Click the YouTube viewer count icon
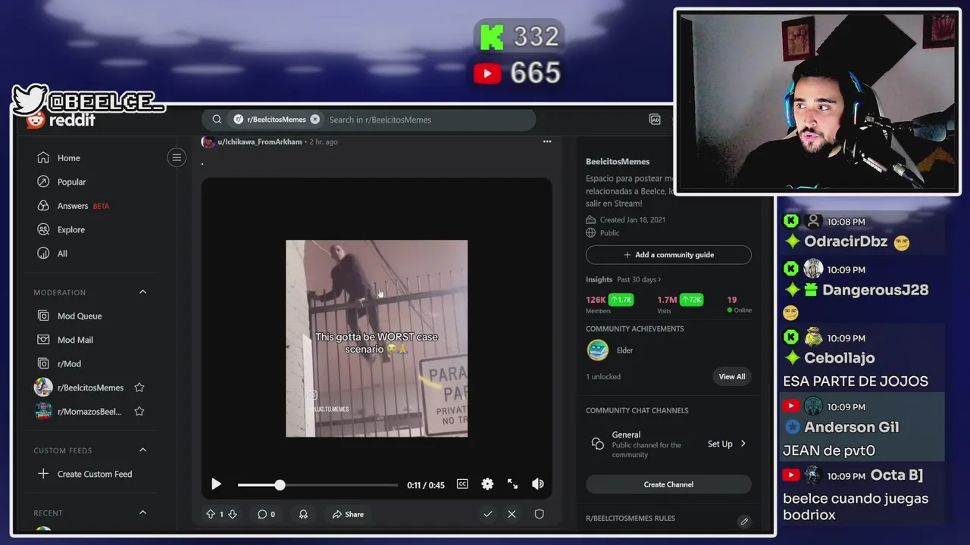970x545 pixels. (487, 73)
